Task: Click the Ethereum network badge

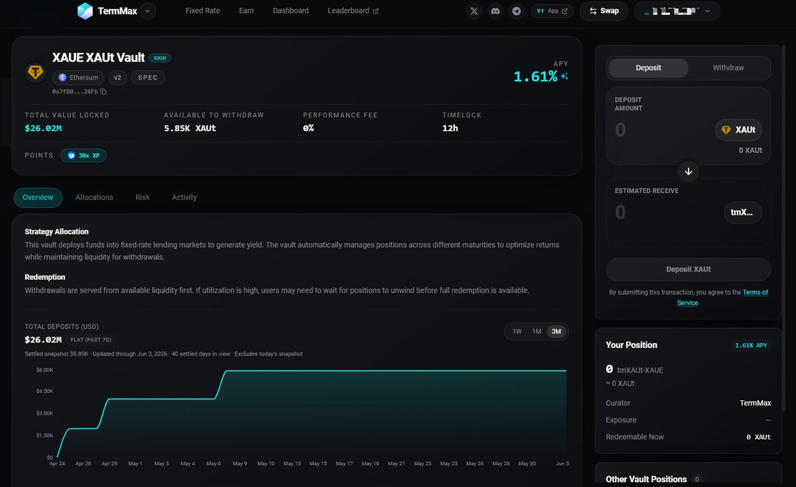Action: (79, 78)
